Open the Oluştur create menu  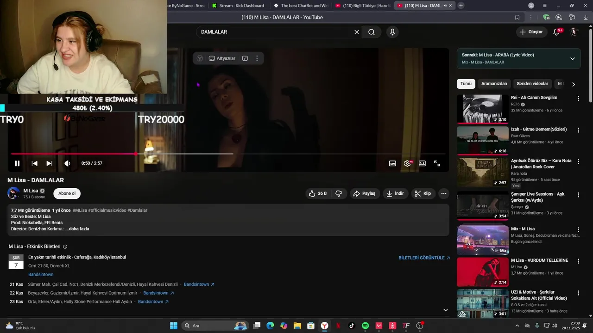pos(531,32)
